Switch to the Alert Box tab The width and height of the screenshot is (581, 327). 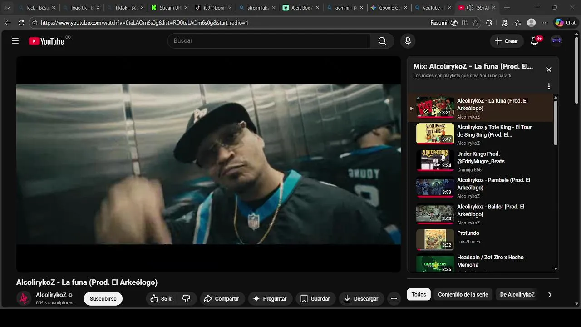(301, 8)
